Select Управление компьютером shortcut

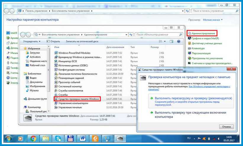pyautogui.click(x=71, y=103)
